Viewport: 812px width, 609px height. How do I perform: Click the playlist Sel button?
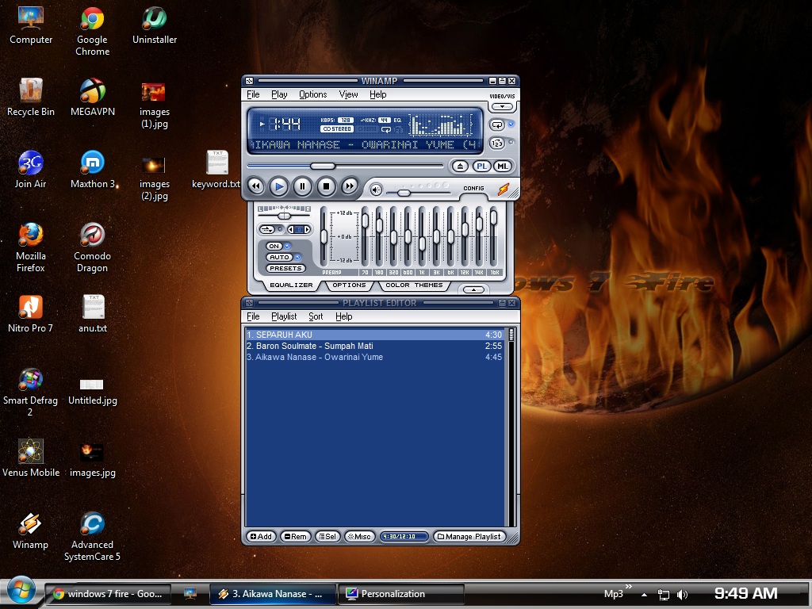click(x=327, y=537)
